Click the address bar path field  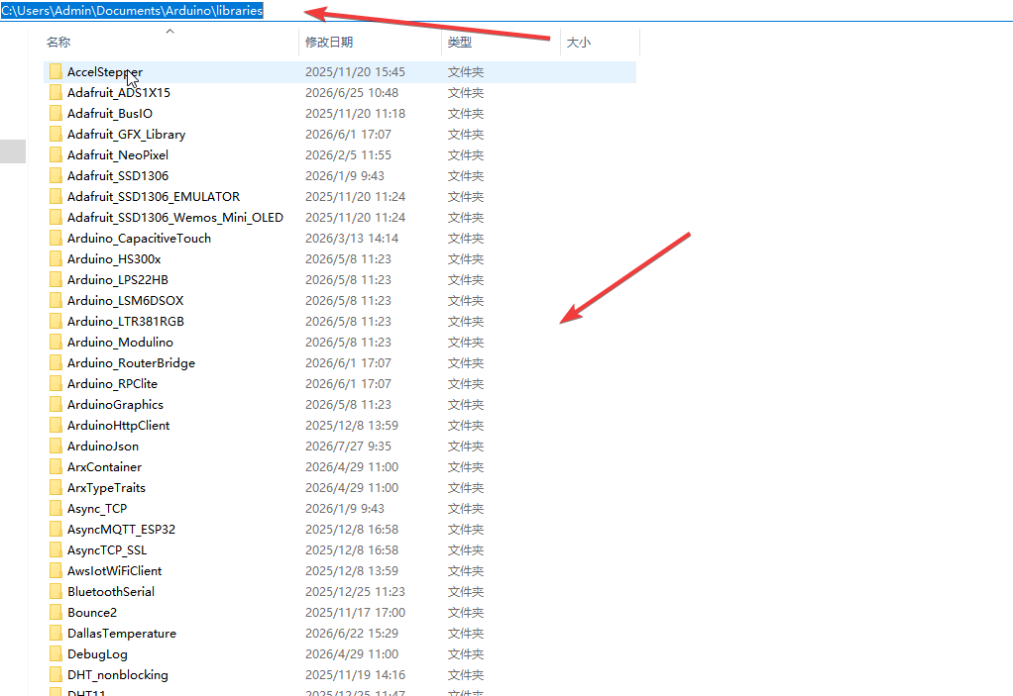[x=506, y=11]
